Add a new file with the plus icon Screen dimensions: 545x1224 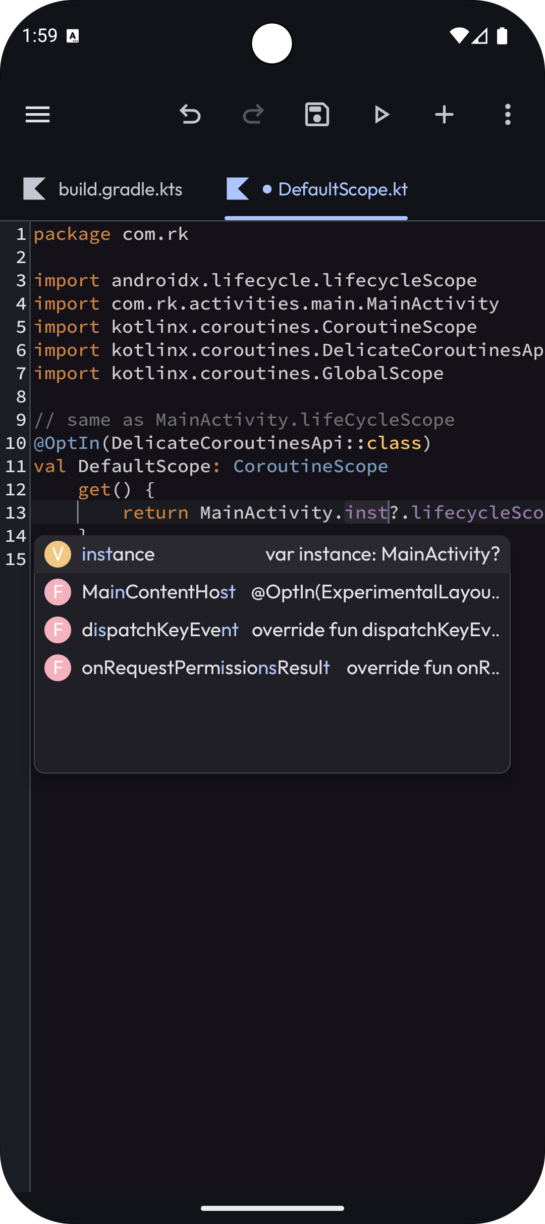[x=444, y=115]
